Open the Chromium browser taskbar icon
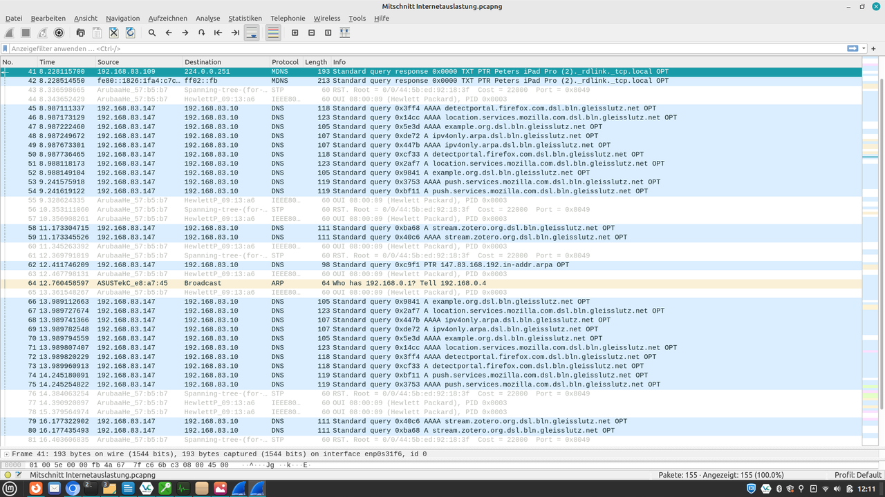This screenshot has width=885, height=497. point(73,489)
